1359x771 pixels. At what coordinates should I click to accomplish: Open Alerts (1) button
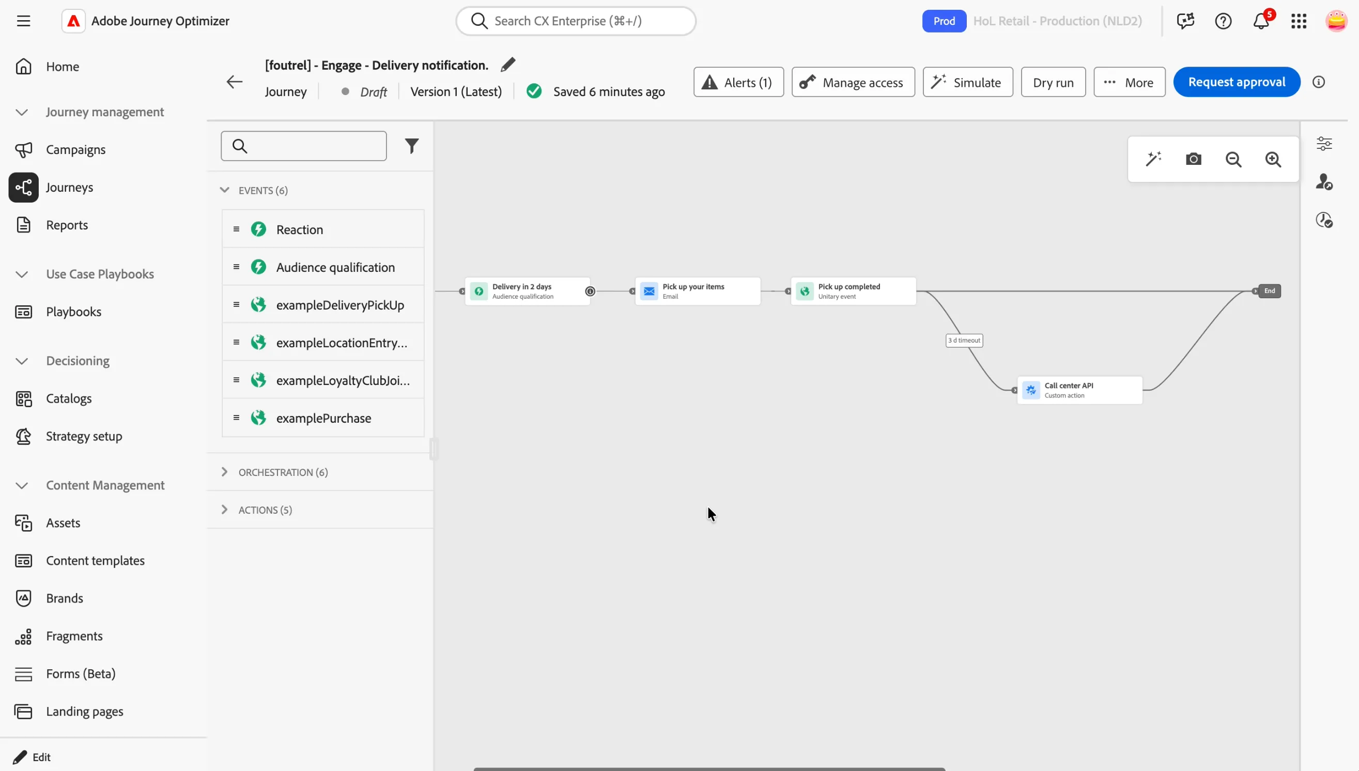point(738,82)
